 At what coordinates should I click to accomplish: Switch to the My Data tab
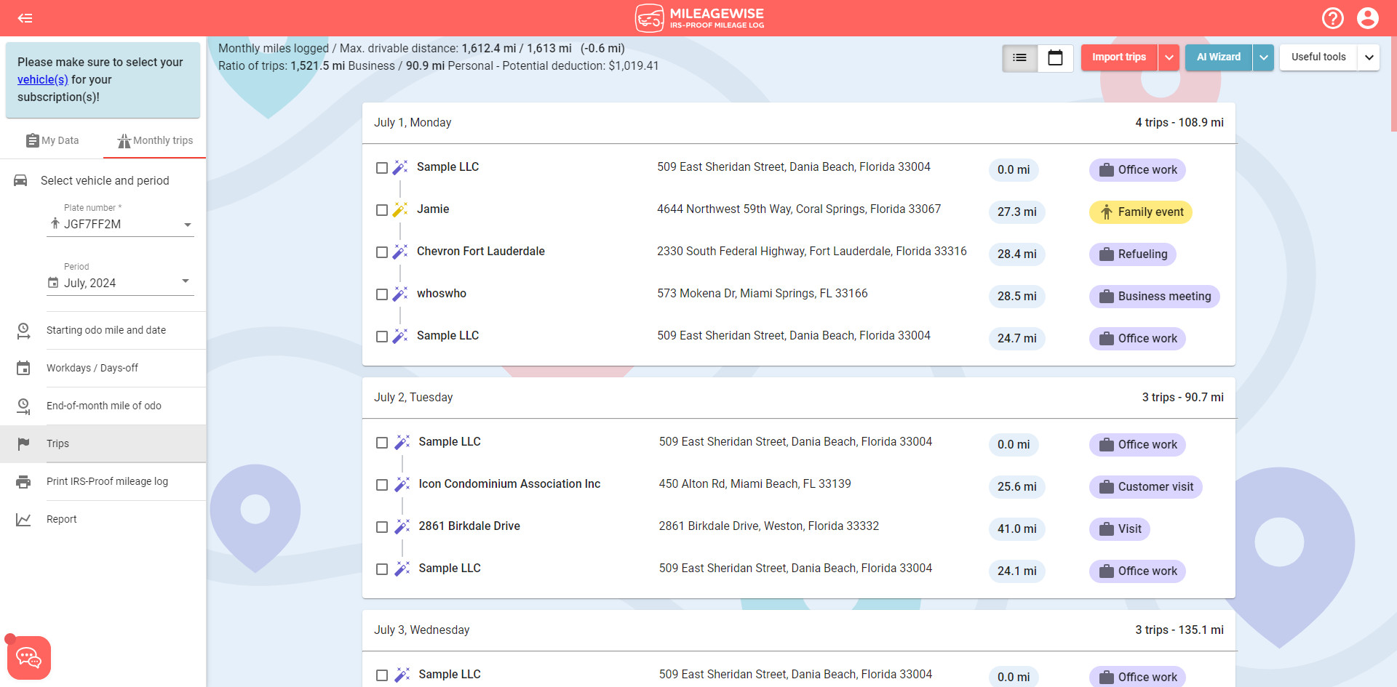pyautogui.click(x=52, y=140)
